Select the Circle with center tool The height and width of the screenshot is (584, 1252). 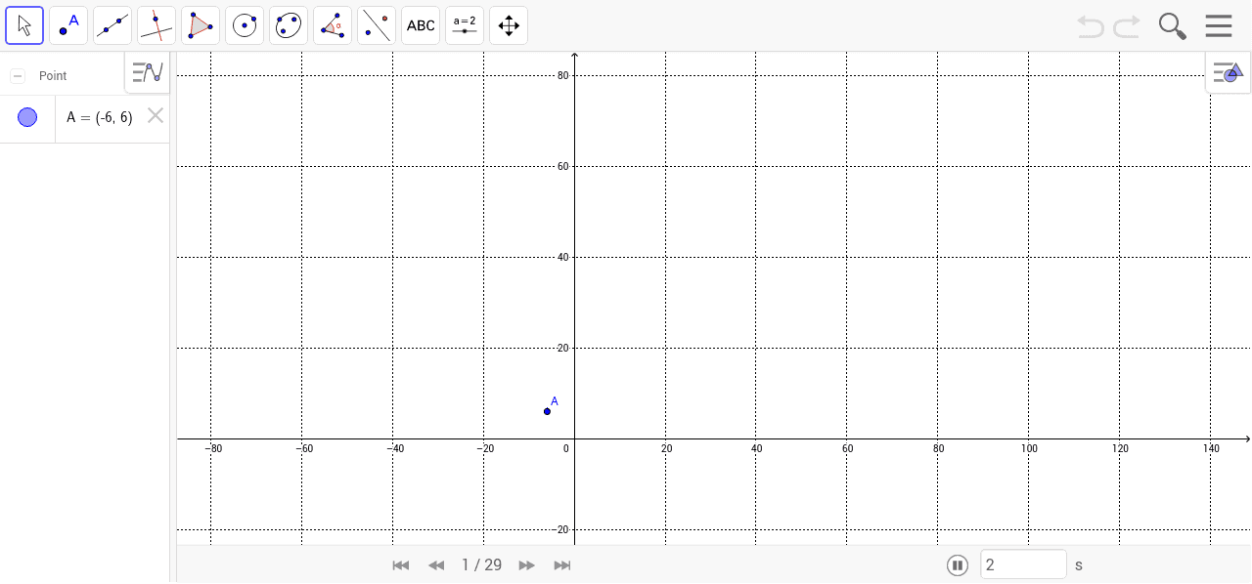[x=245, y=25]
